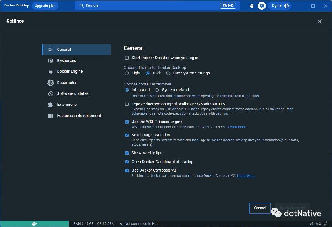Uncheck Show weekly tips
332x227 pixels.
point(127,153)
